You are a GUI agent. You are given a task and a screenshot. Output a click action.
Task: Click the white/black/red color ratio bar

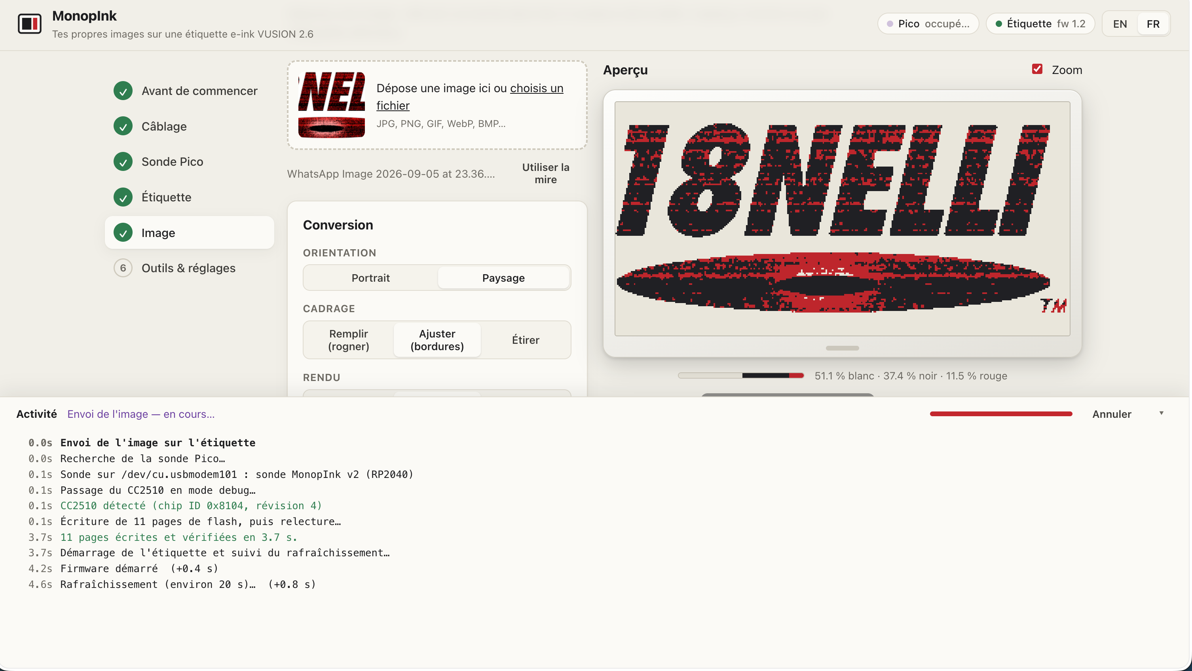click(x=741, y=376)
